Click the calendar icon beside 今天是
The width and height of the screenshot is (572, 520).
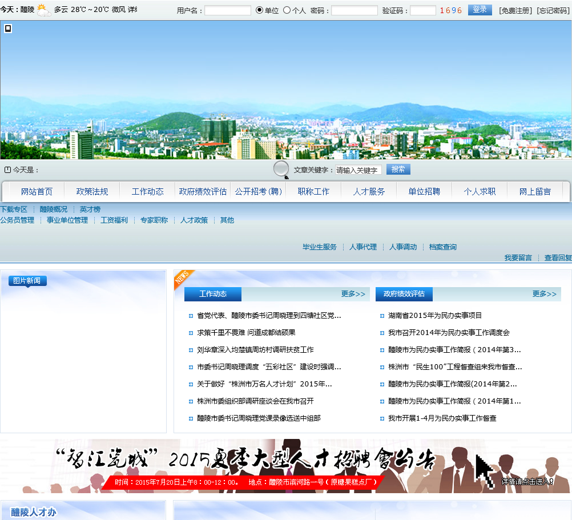(7, 170)
